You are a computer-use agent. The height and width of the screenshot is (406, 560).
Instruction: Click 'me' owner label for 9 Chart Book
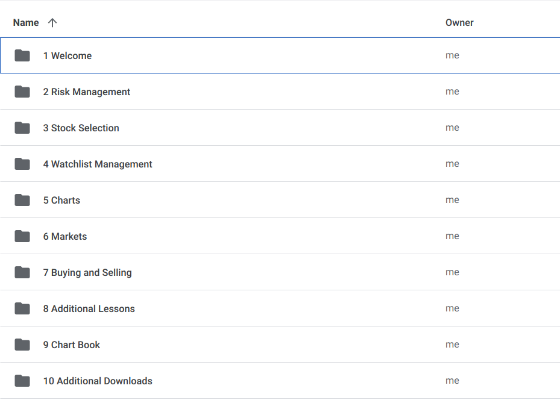click(452, 344)
